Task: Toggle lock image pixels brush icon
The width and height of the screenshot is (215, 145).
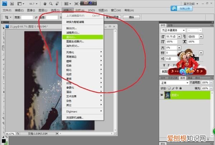Action: point(173,88)
